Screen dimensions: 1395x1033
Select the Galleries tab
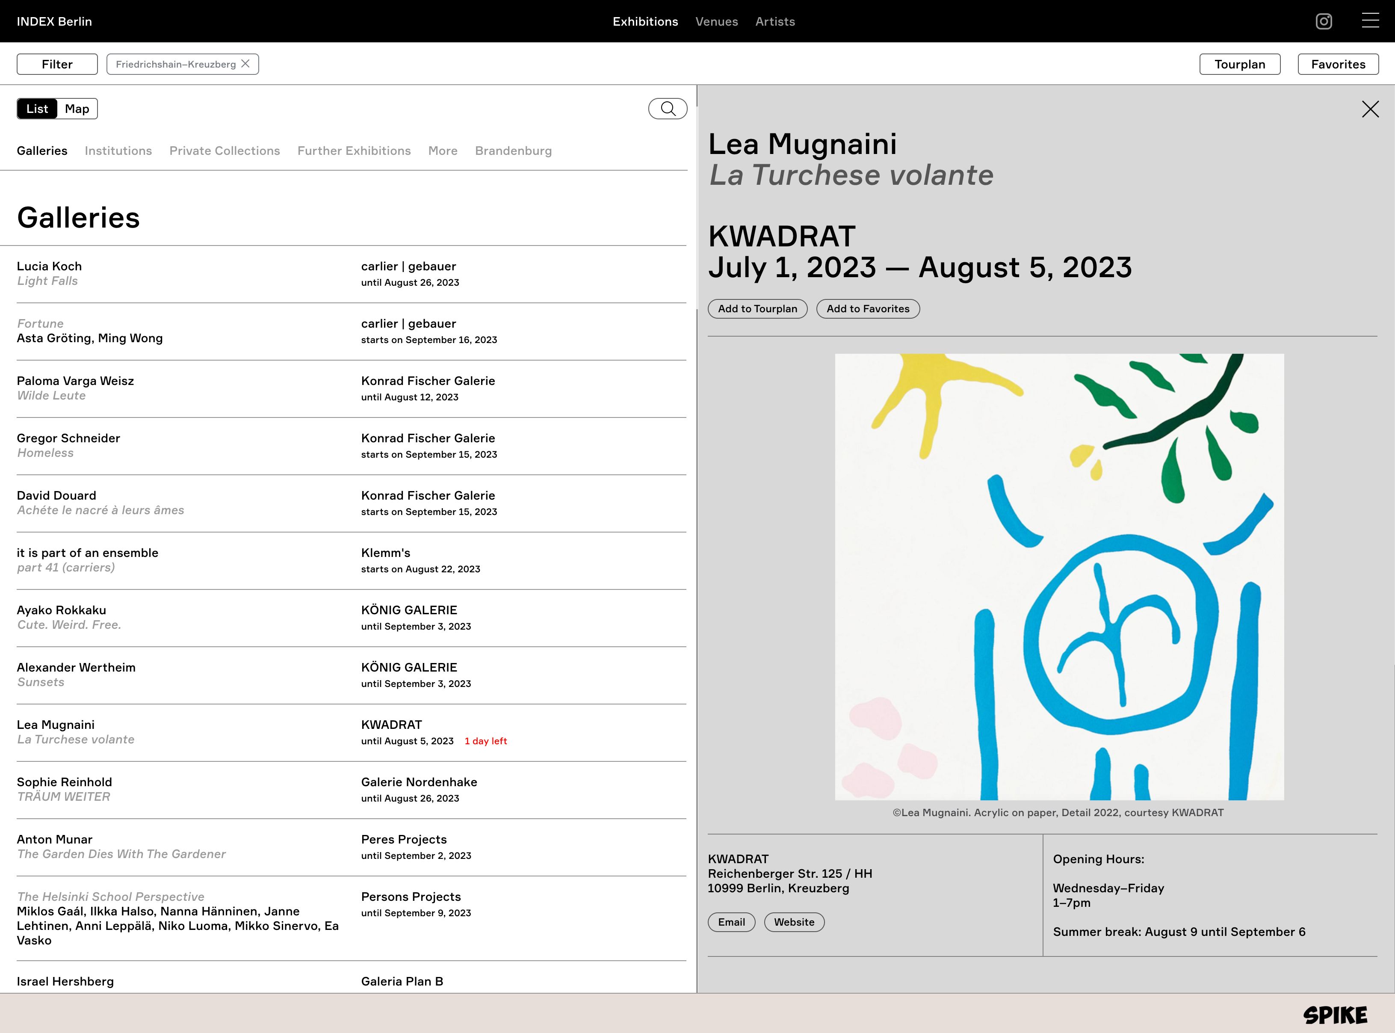[x=42, y=151]
